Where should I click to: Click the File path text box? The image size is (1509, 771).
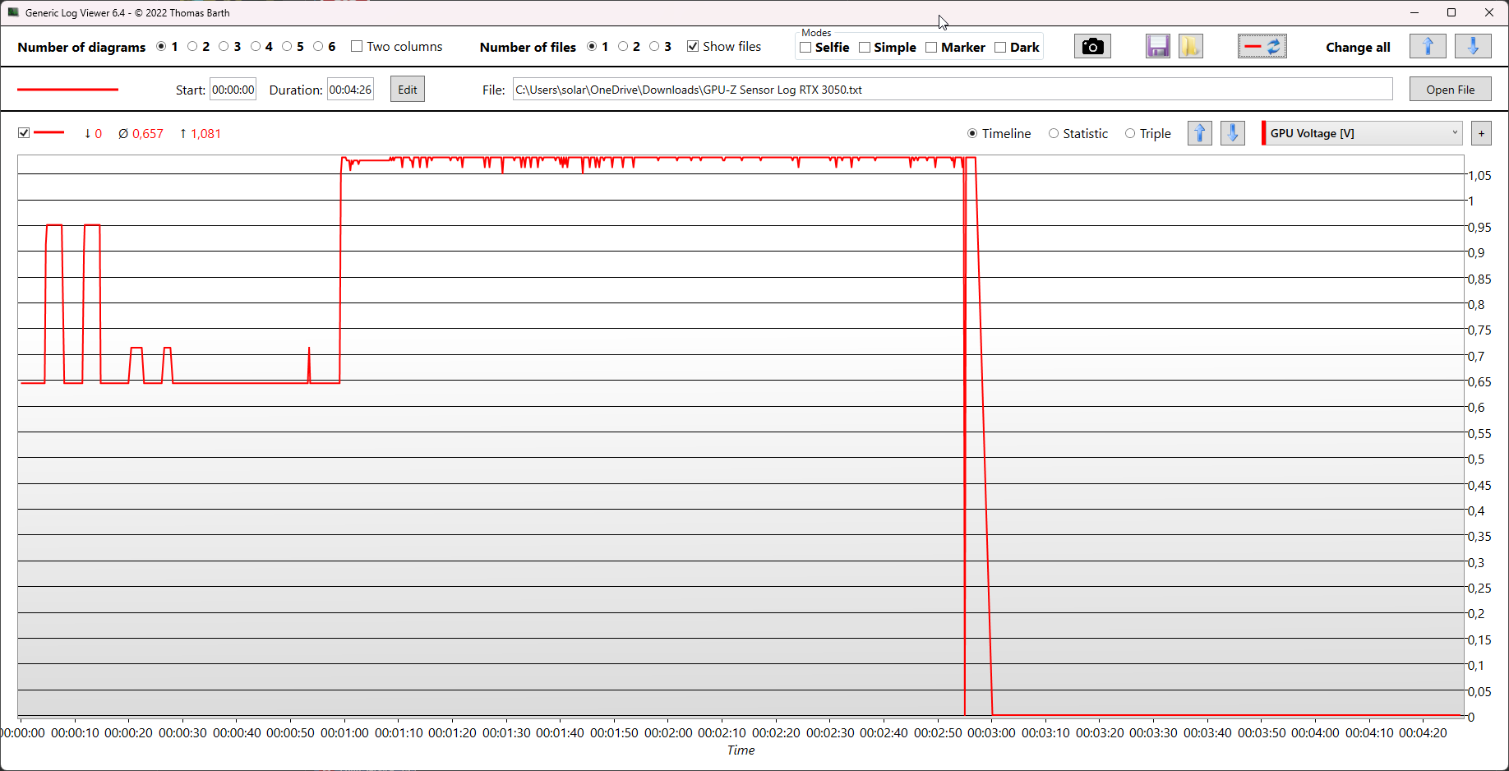pos(953,90)
